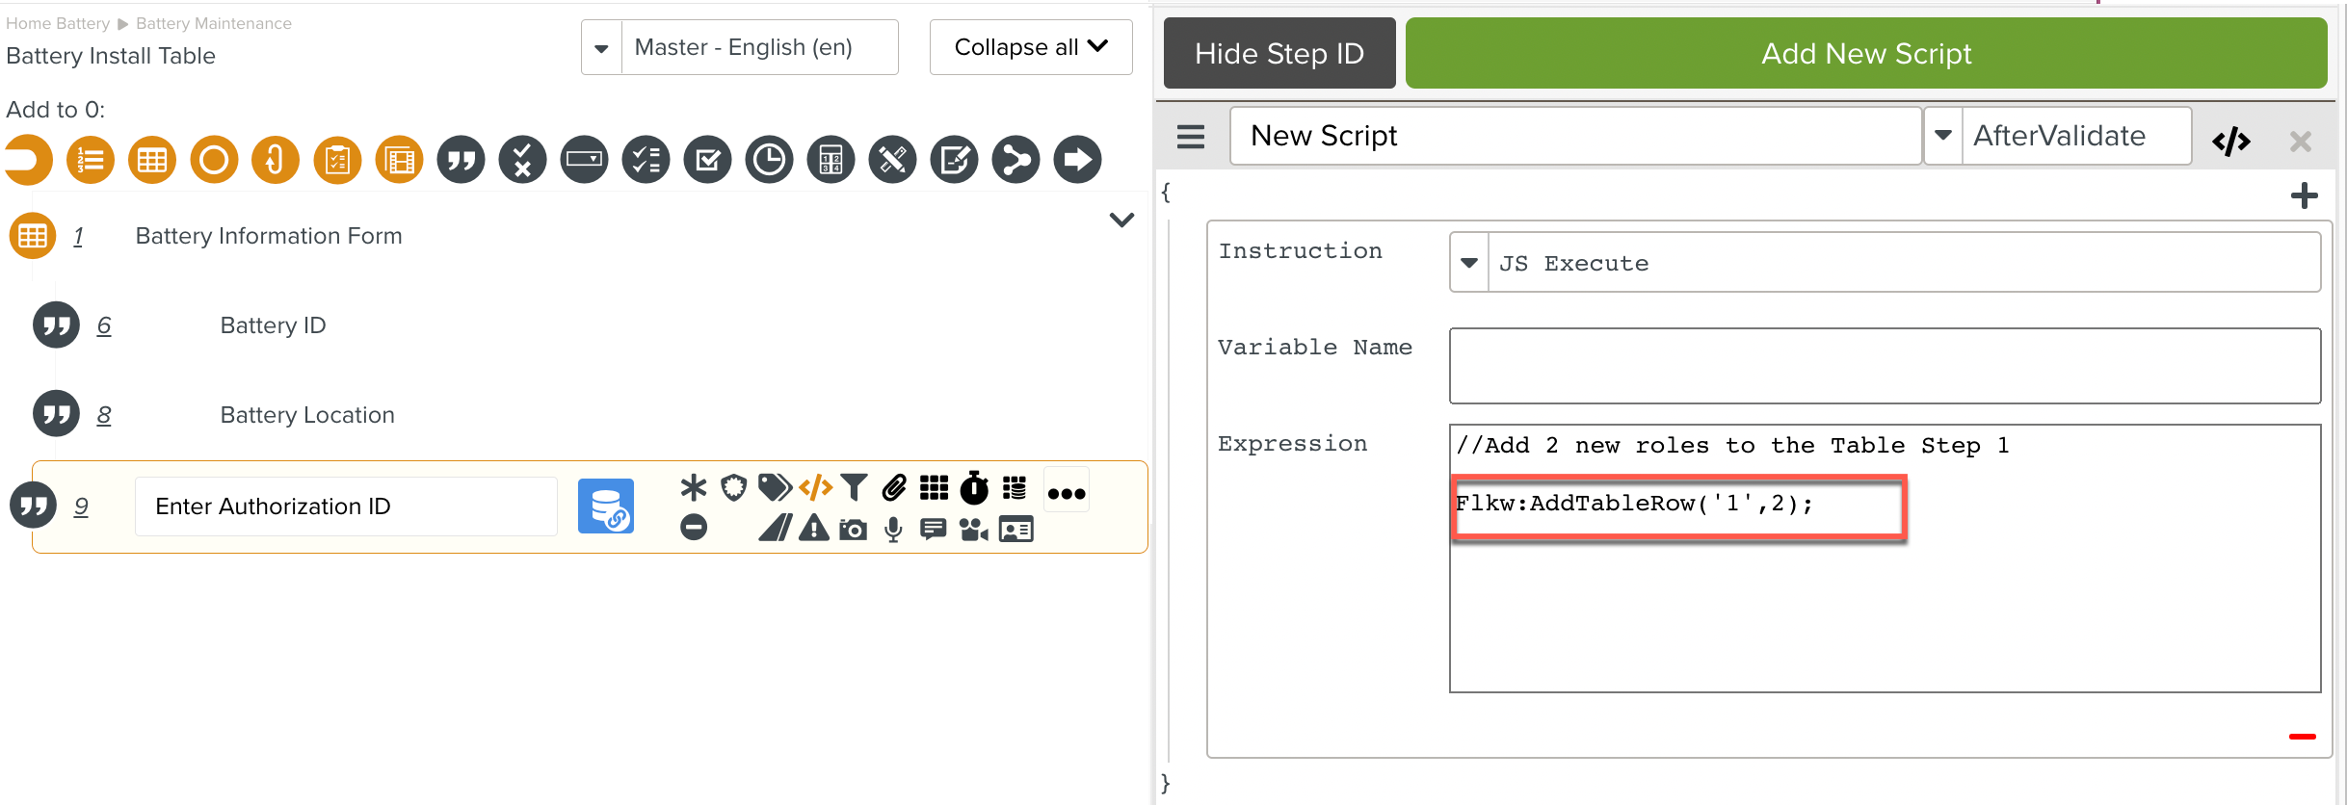Toggle the orange script code icon on step 9

tap(815, 488)
